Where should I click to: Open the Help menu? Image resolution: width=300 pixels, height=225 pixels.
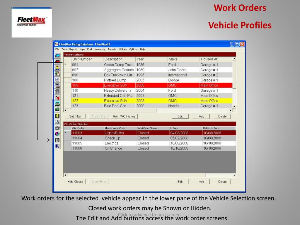click(x=142, y=49)
